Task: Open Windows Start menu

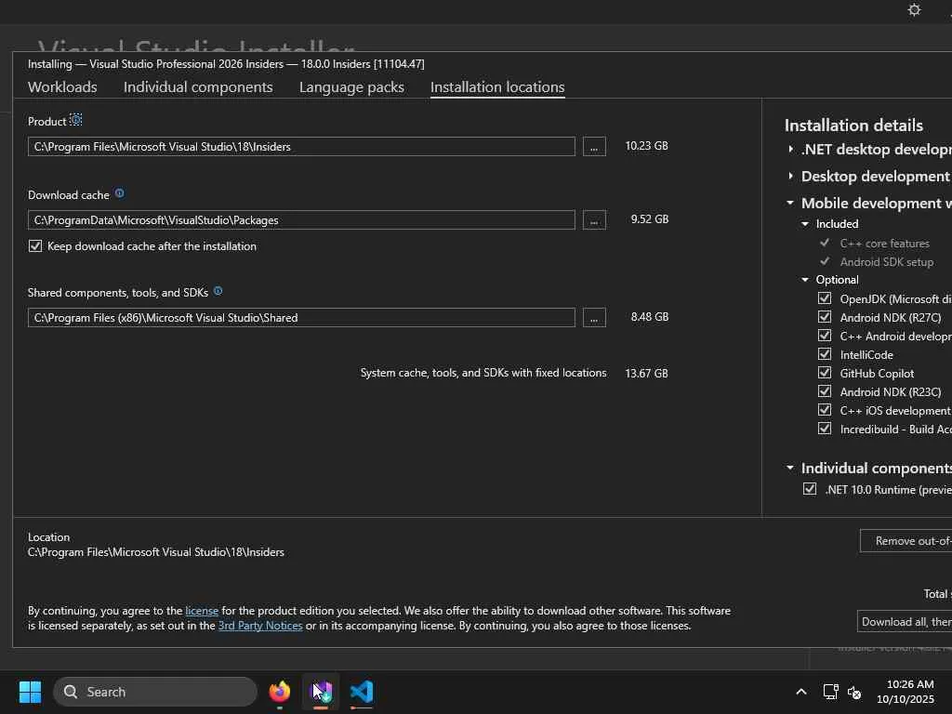Action: [30, 692]
